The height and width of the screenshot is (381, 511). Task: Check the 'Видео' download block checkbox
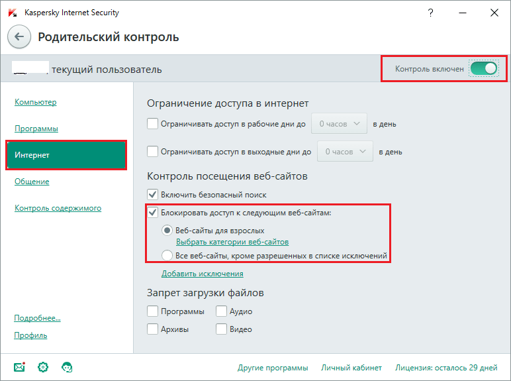click(x=221, y=329)
